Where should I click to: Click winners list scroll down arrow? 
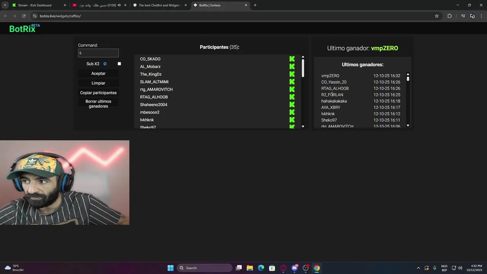[408, 126]
